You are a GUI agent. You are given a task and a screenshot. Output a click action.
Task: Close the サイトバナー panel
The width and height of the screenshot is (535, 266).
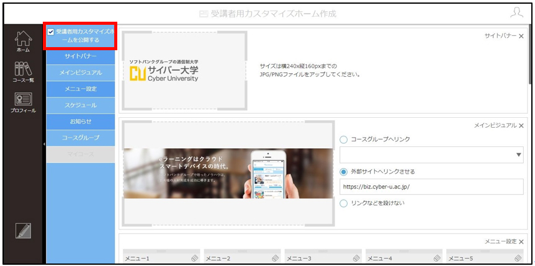pyautogui.click(x=521, y=36)
